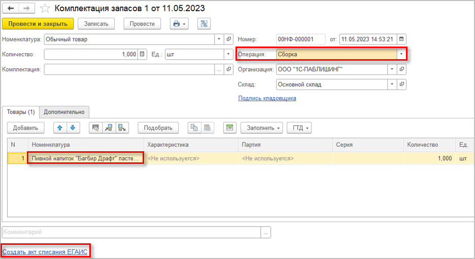The image size is (475, 259).
Task: Move row up with the up arrow
Action: coord(60,128)
